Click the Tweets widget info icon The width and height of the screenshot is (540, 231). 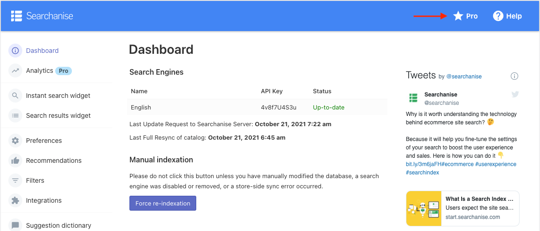[514, 76]
